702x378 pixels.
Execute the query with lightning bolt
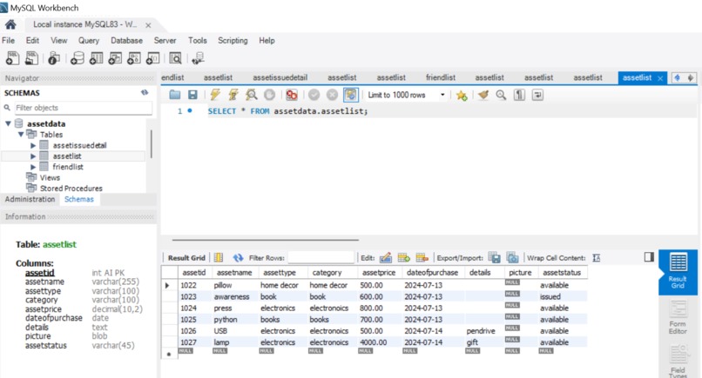pyautogui.click(x=215, y=95)
